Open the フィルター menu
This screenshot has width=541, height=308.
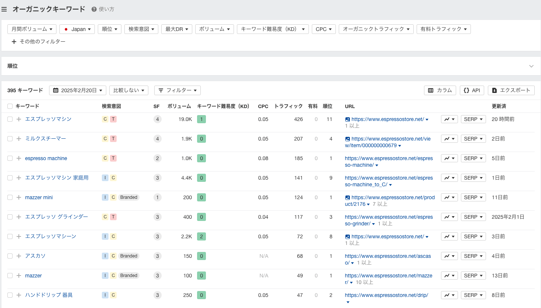pos(177,90)
